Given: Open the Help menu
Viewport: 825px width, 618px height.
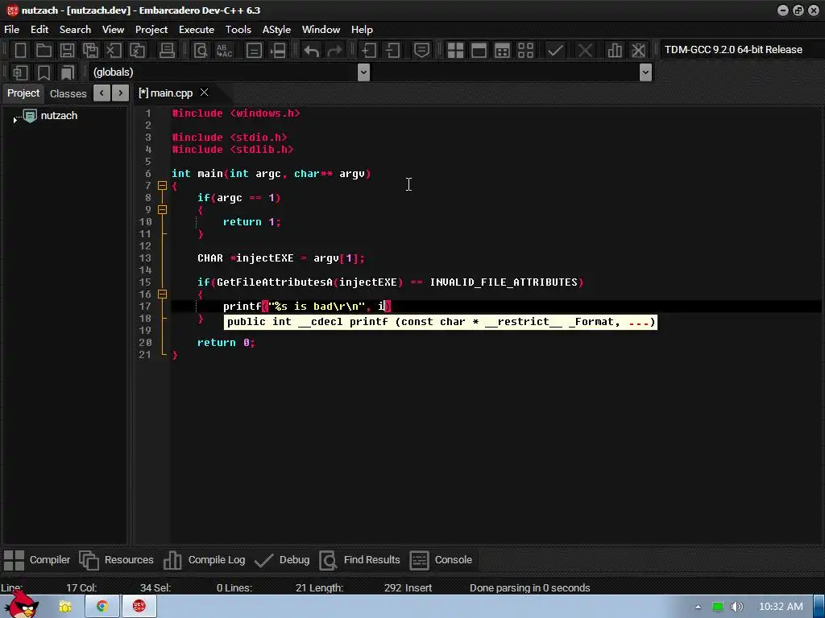Looking at the screenshot, I should (362, 30).
